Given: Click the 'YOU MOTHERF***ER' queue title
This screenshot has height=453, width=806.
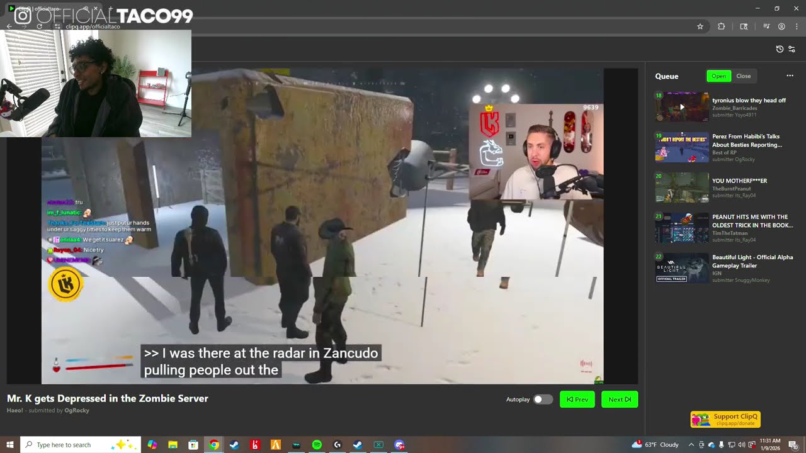Looking at the screenshot, I should [739, 181].
